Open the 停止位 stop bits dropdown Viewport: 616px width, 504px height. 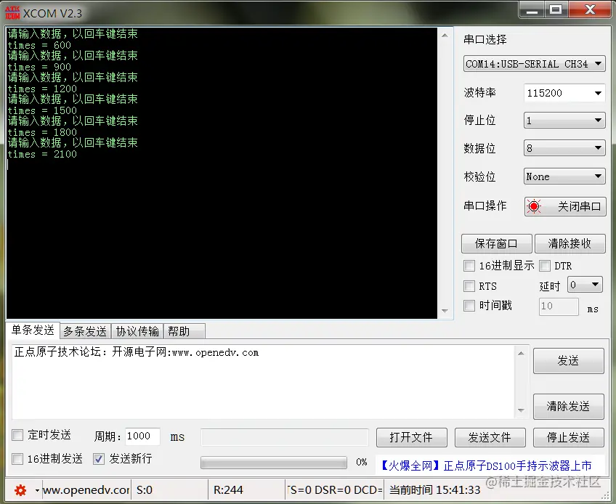pos(564,121)
